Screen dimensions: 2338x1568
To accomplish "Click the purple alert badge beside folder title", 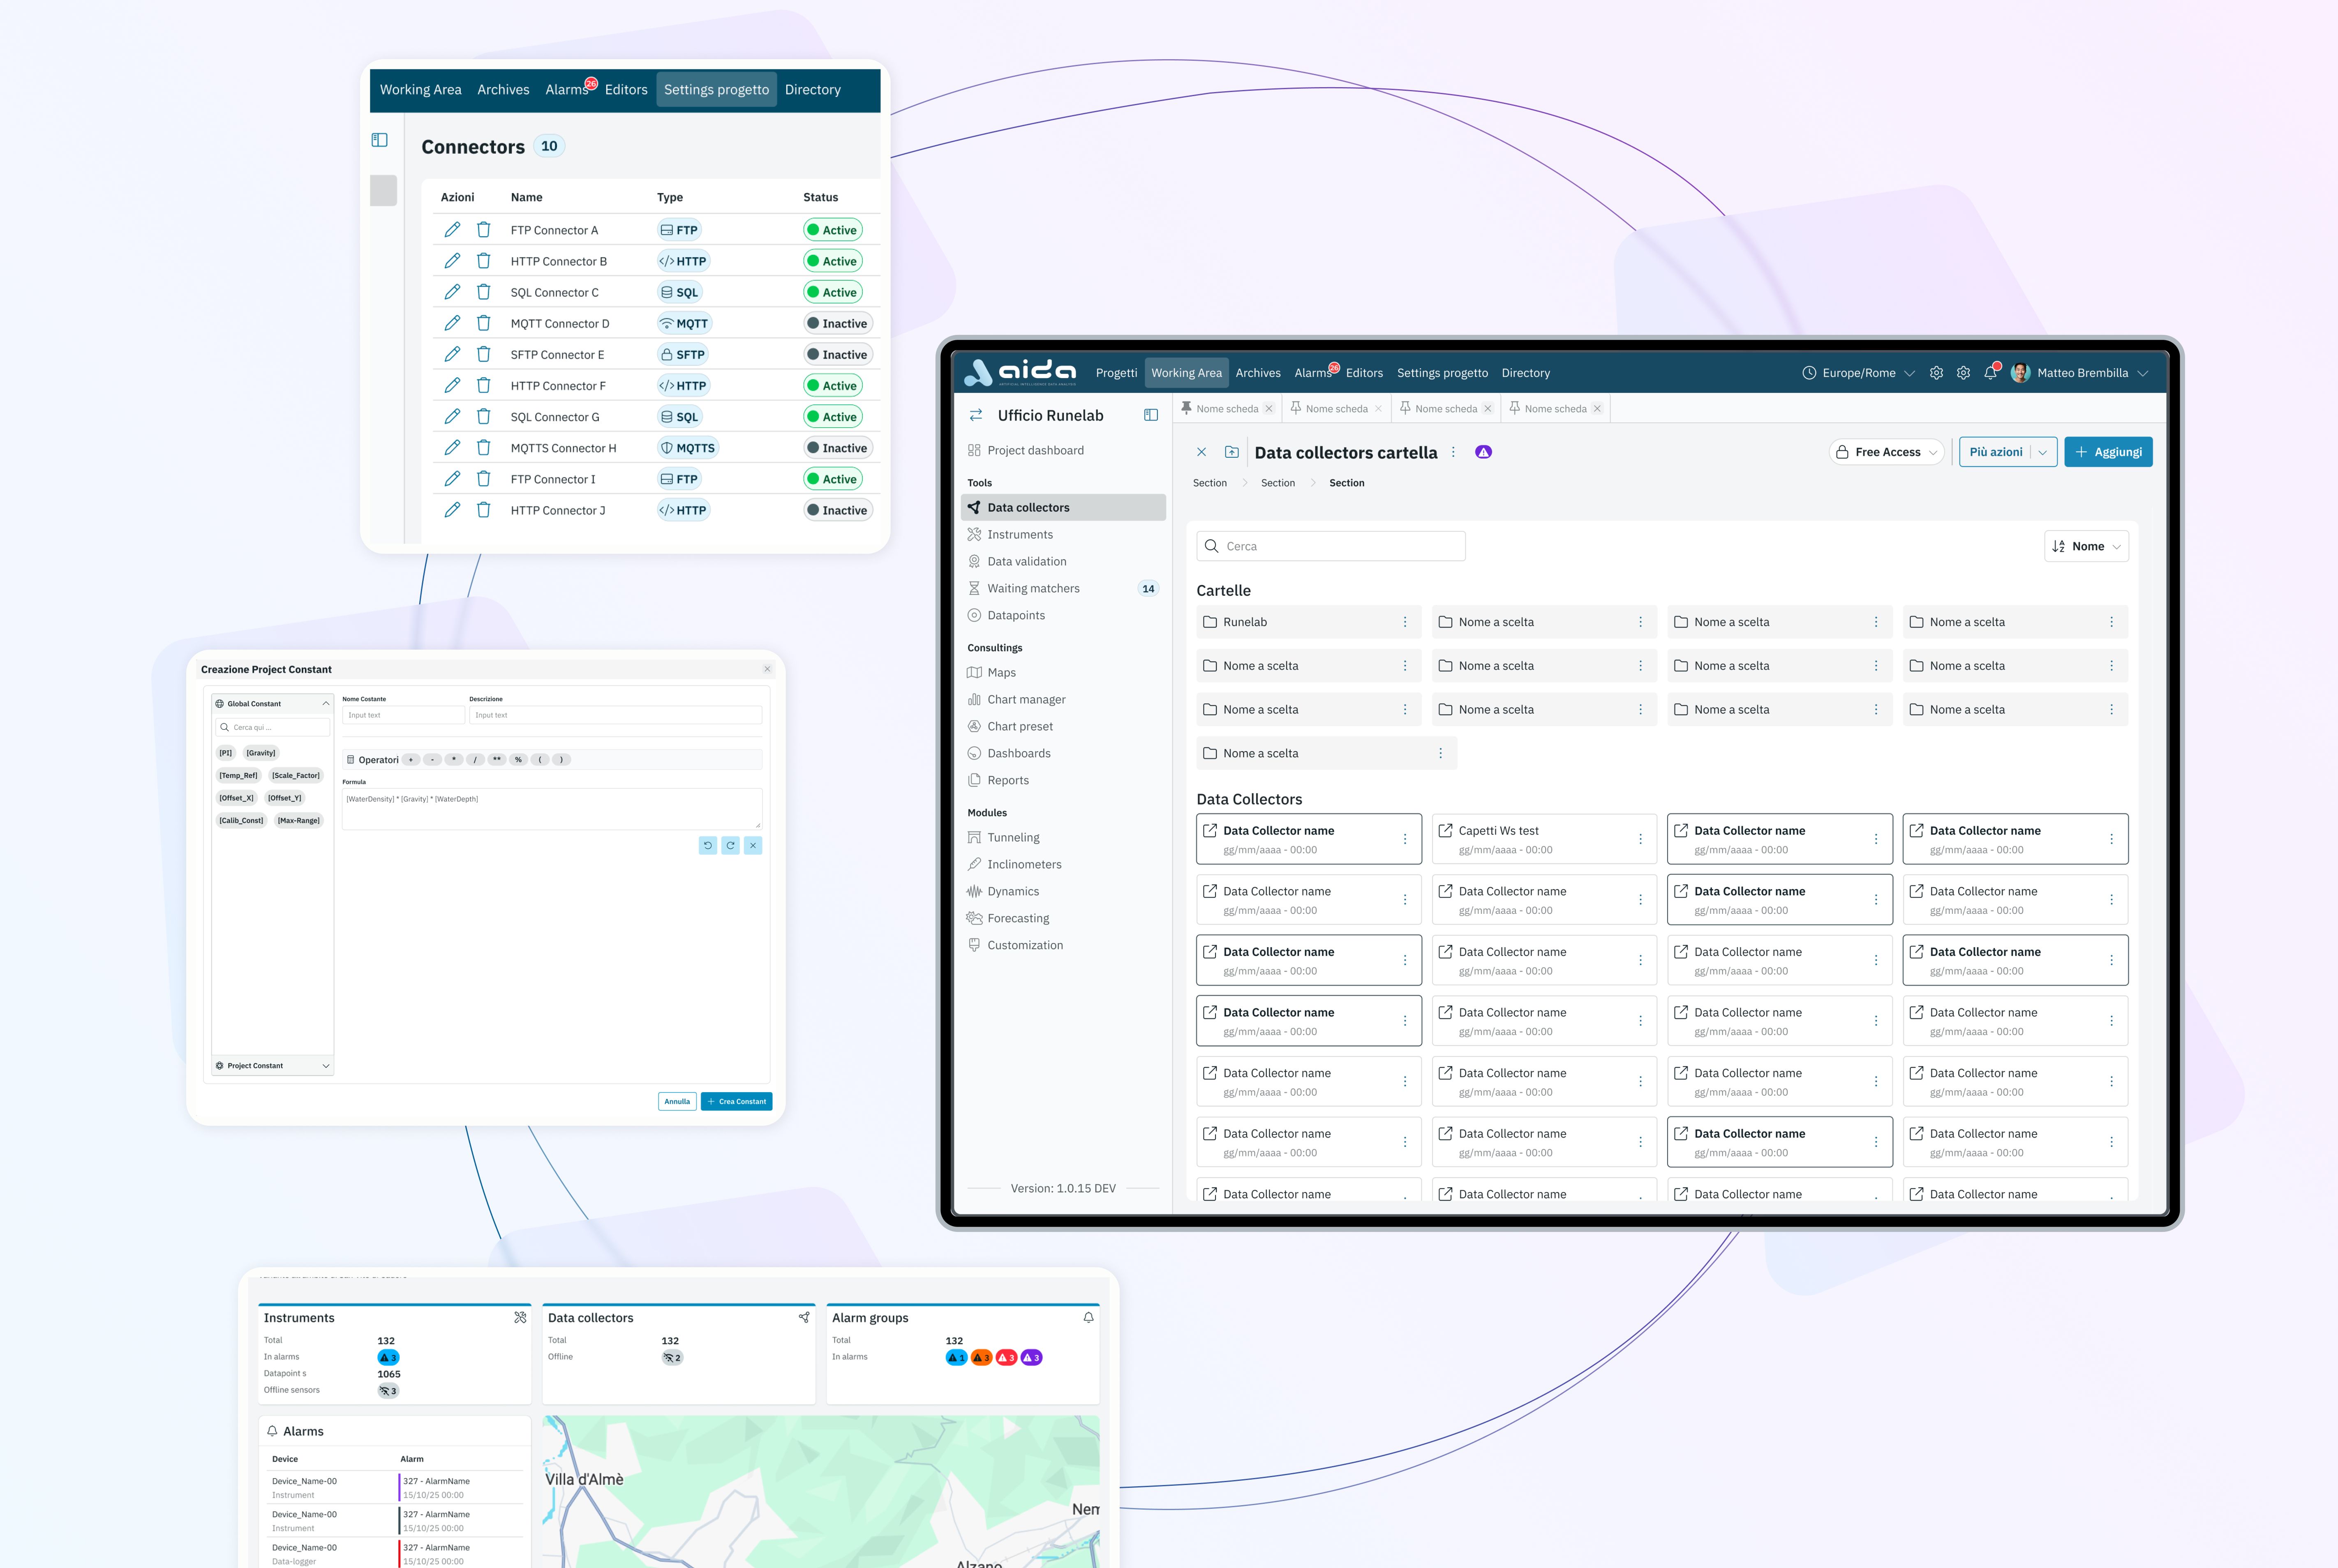I will click(x=1483, y=452).
